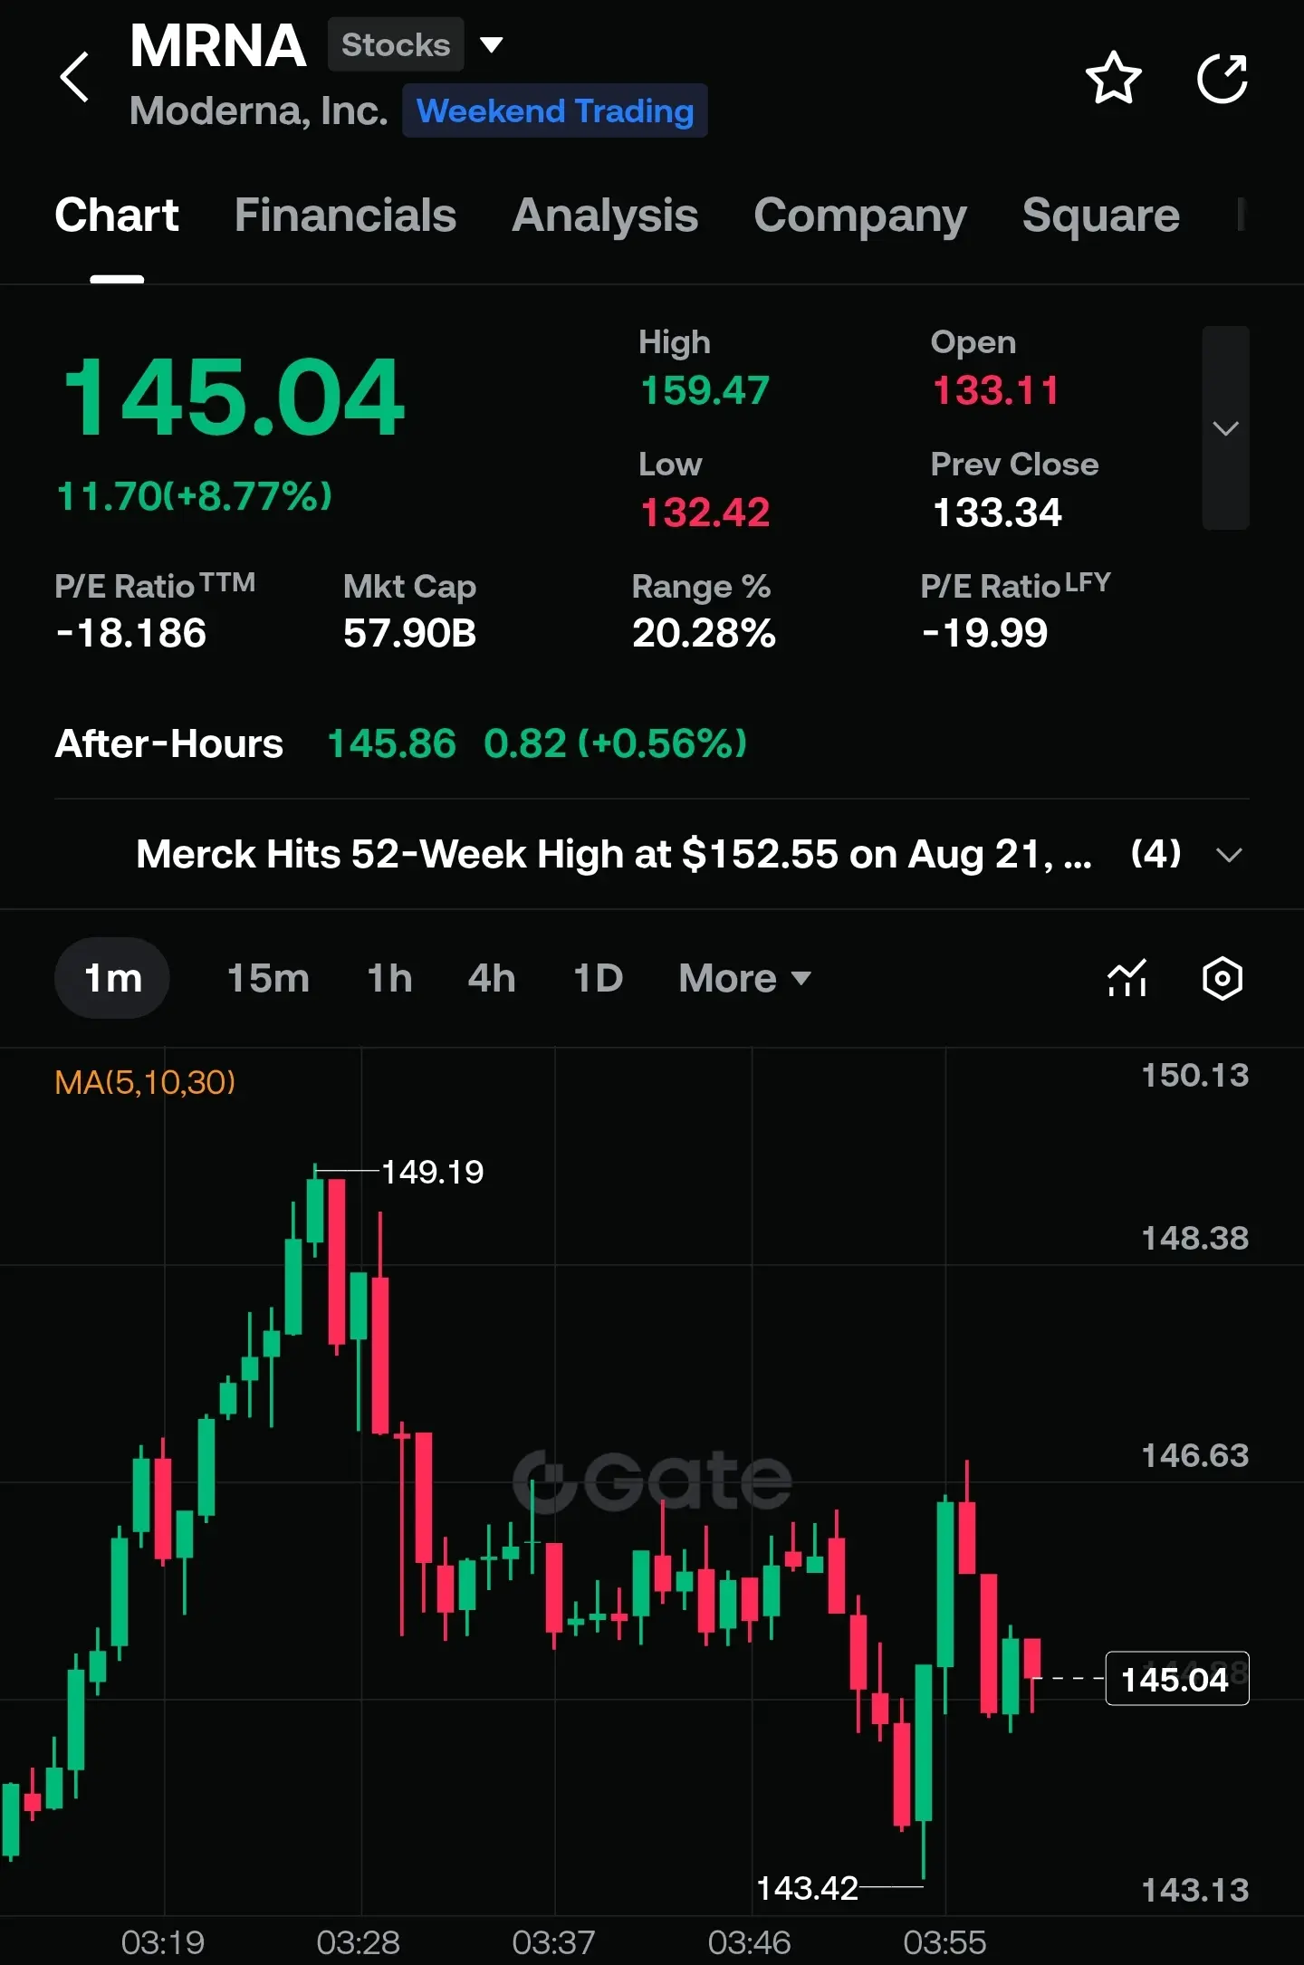Tap the price change 11.70(+8.77%)
The width and height of the screenshot is (1304, 1965).
(x=195, y=496)
